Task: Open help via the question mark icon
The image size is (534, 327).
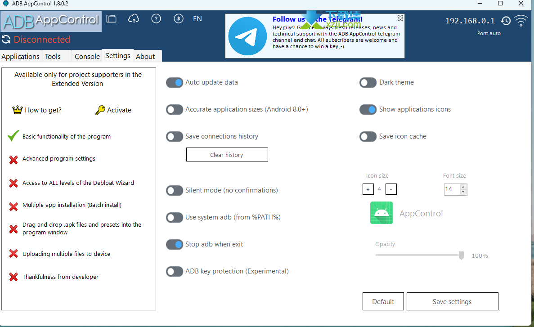Action: pyautogui.click(x=156, y=19)
